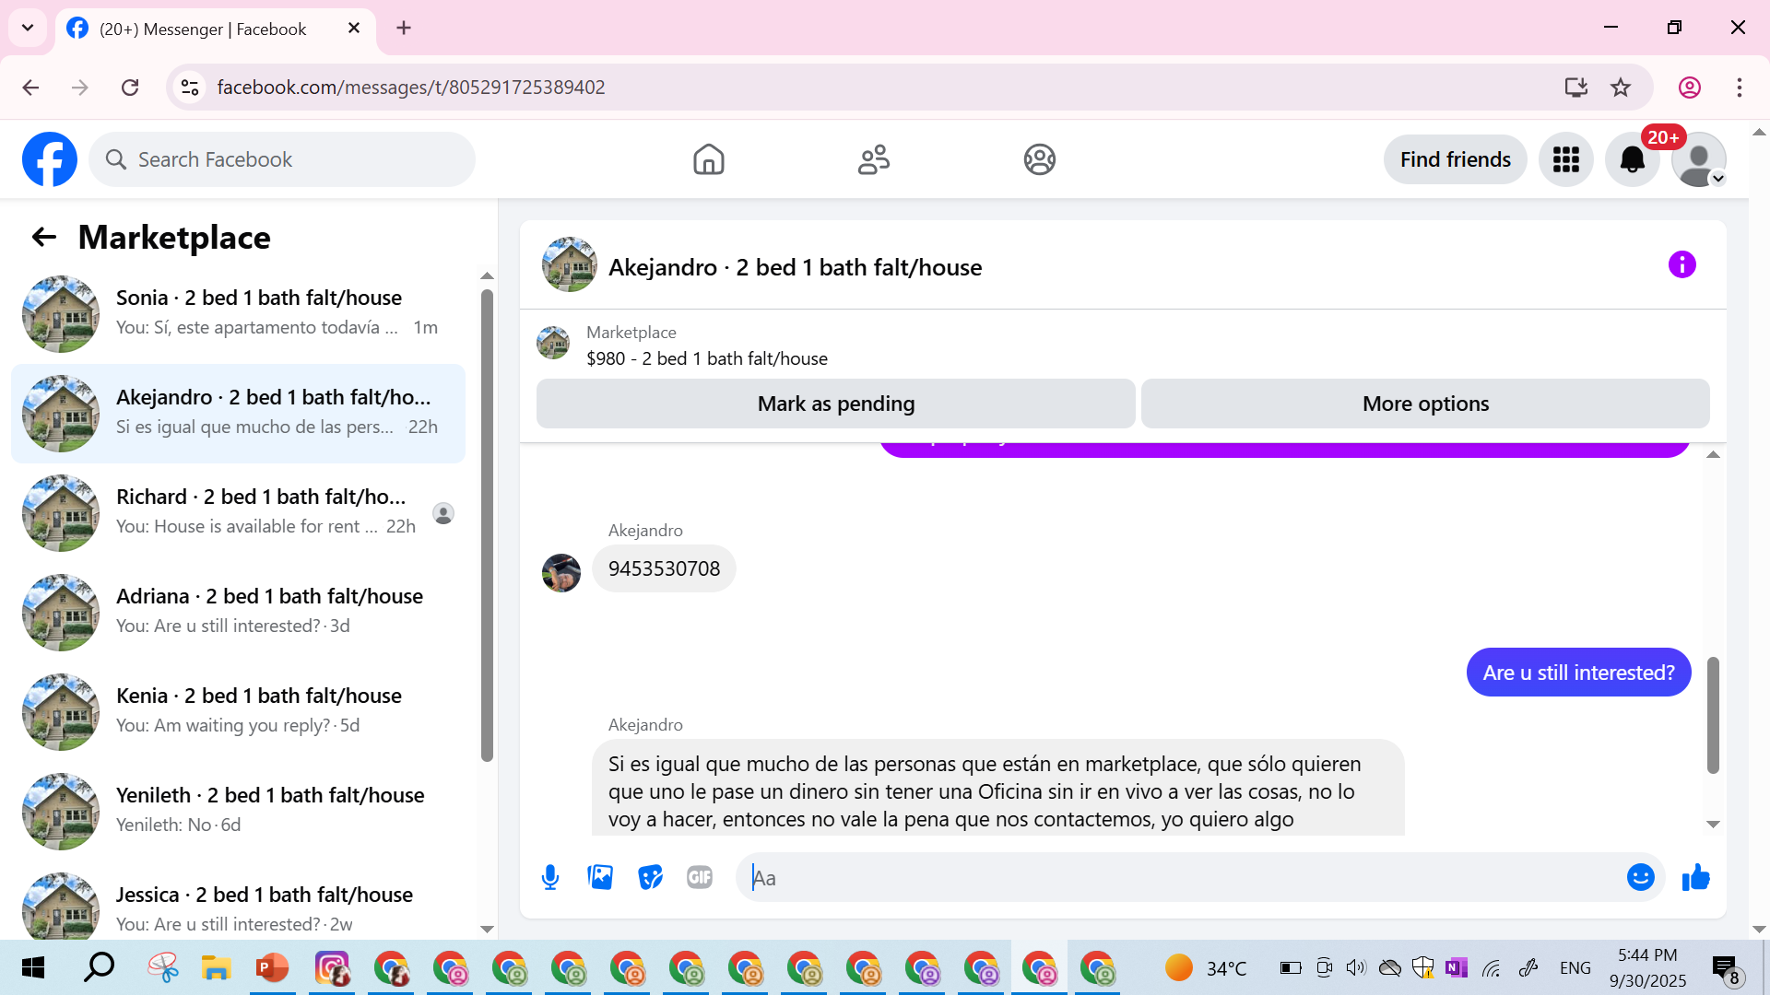Open More options for listing
The height and width of the screenshot is (995, 1770).
[x=1425, y=404]
